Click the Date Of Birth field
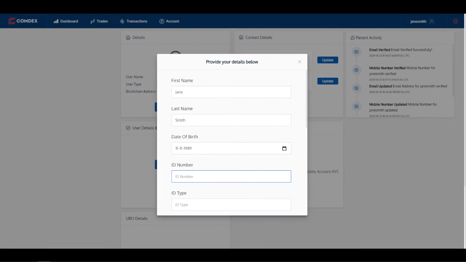The width and height of the screenshot is (466, 262). point(231,148)
